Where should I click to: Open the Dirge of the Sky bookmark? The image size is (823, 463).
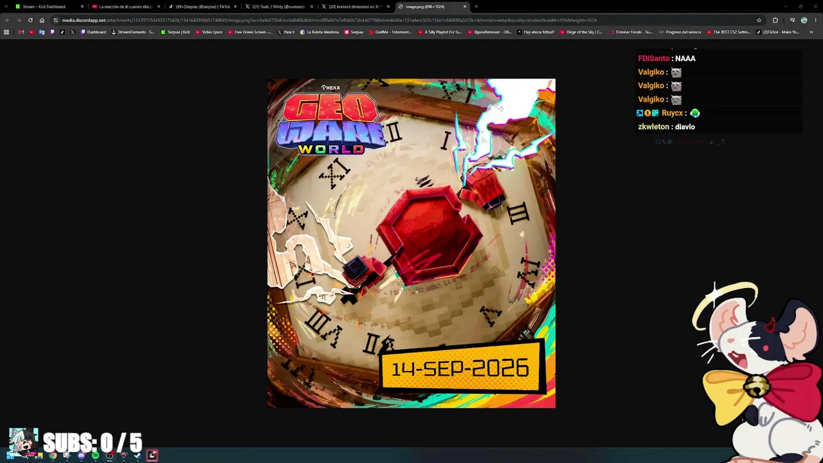click(x=581, y=32)
